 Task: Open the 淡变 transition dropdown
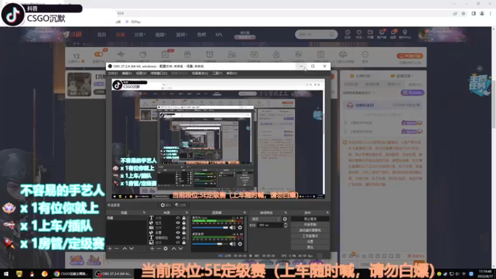265,219
